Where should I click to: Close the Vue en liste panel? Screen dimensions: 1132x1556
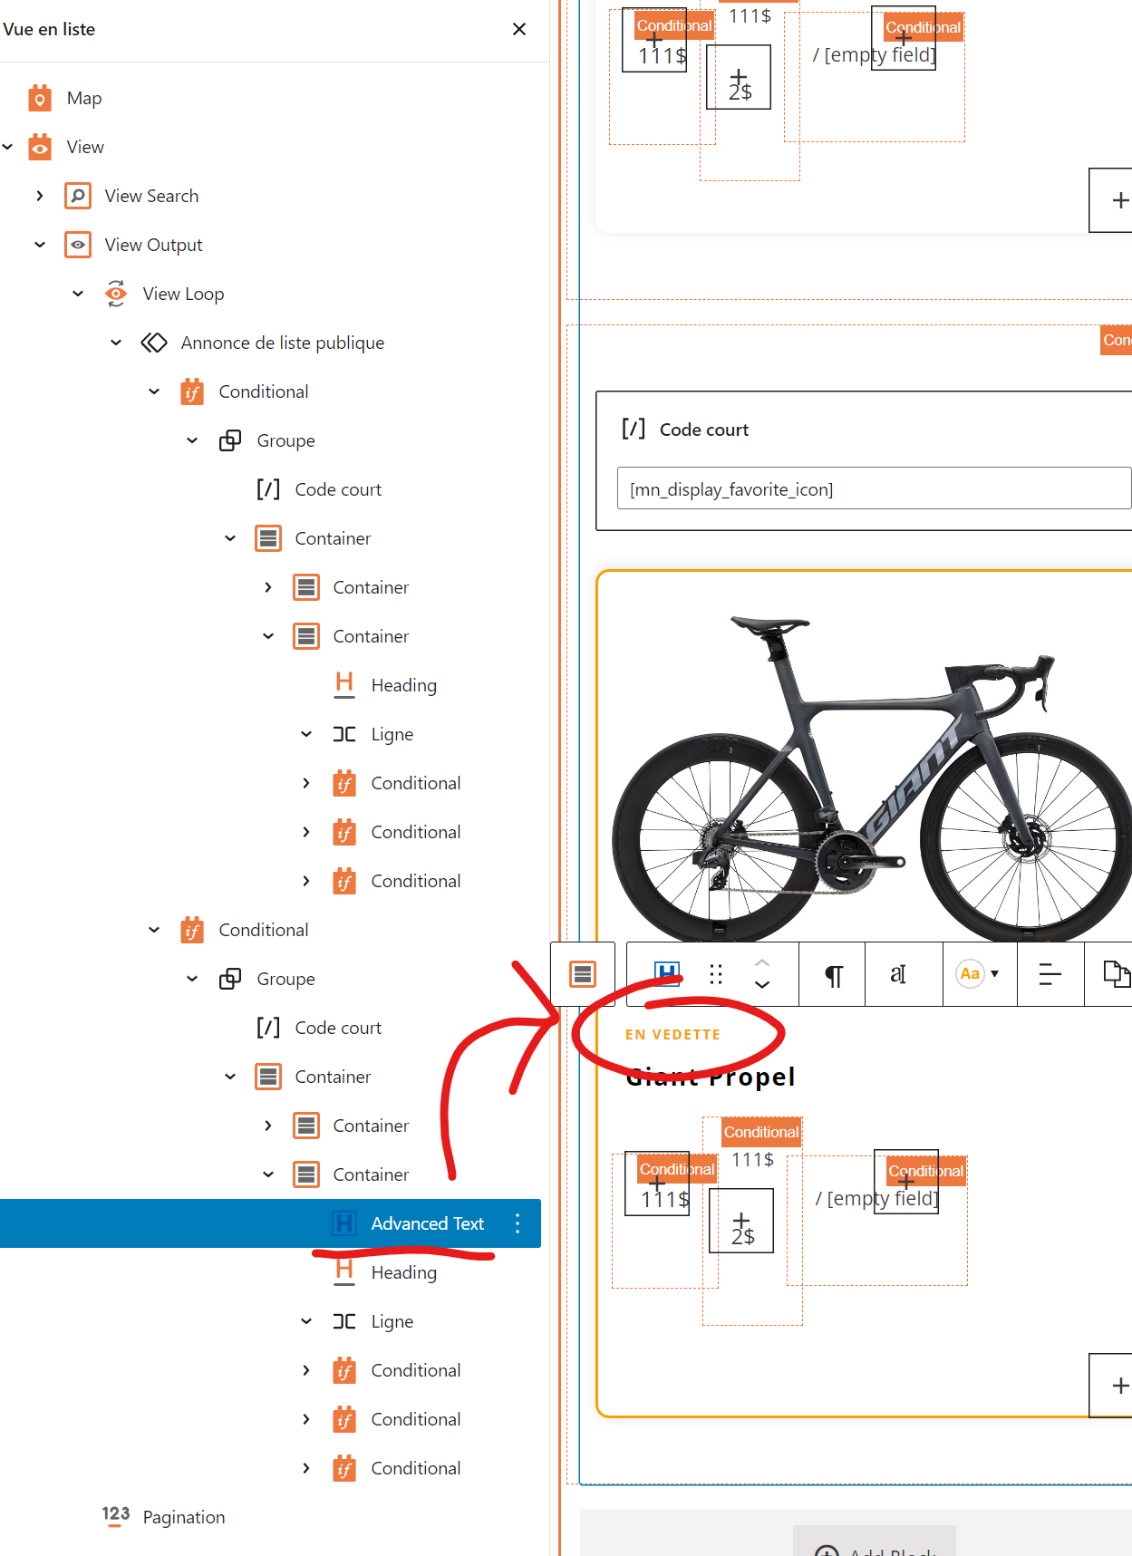[519, 29]
